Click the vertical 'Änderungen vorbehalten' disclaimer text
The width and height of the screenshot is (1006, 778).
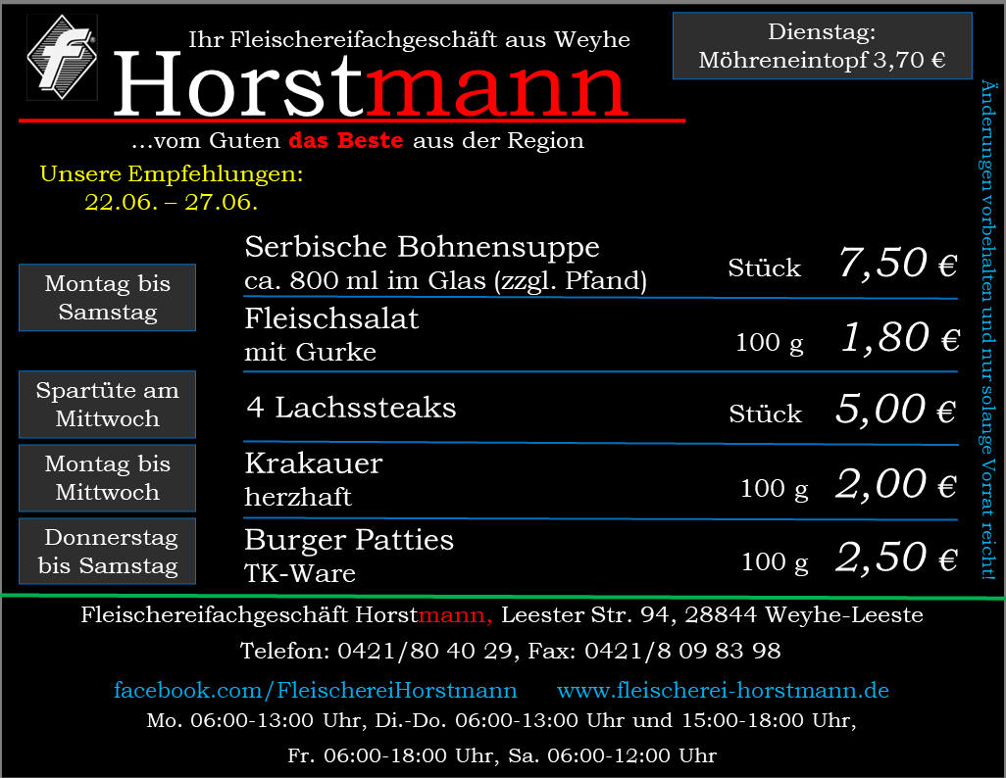pos(988,329)
